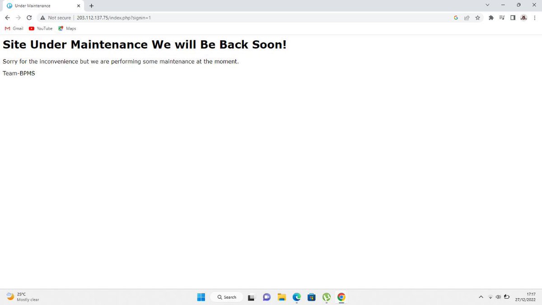
Task: Close the Under Maintenance tab
Action: point(79,6)
